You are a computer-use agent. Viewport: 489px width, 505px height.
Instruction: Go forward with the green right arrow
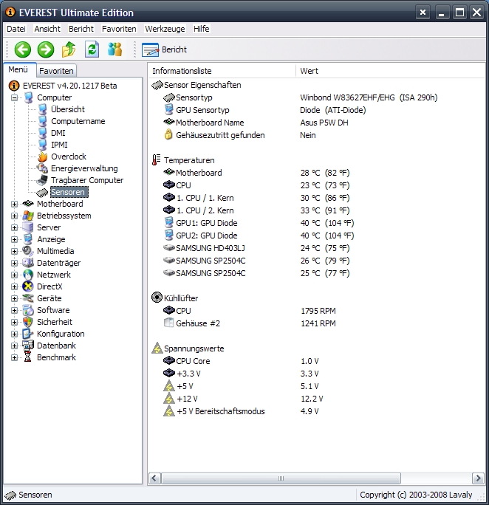tap(46, 49)
